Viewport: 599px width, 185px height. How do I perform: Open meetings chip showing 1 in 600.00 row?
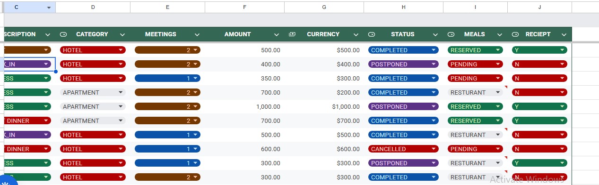pyautogui.click(x=167, y=149)
